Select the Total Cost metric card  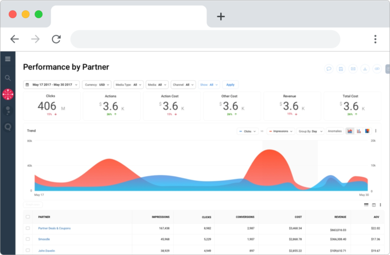(x=352, y=106)
